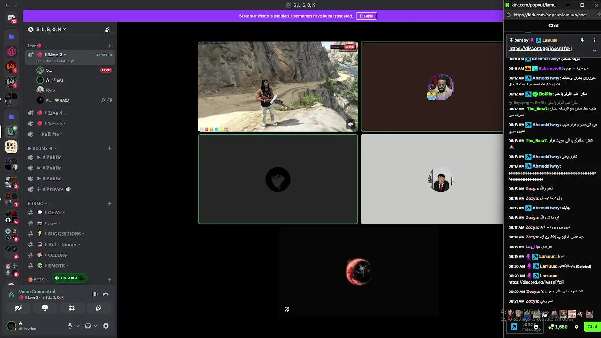
Task: Join Live 4 voice channel
Action: 69,113
